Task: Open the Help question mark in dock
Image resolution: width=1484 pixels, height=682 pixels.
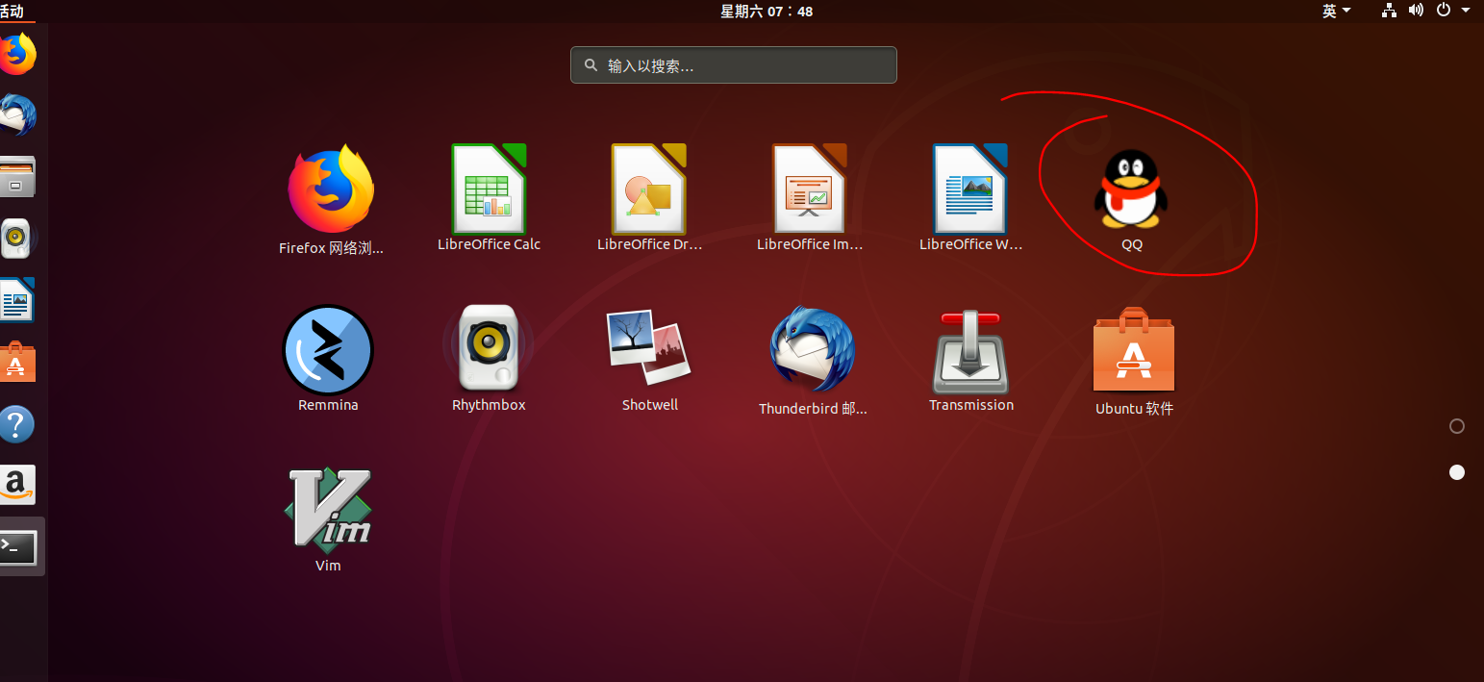Action: click(x=17, y=423)
